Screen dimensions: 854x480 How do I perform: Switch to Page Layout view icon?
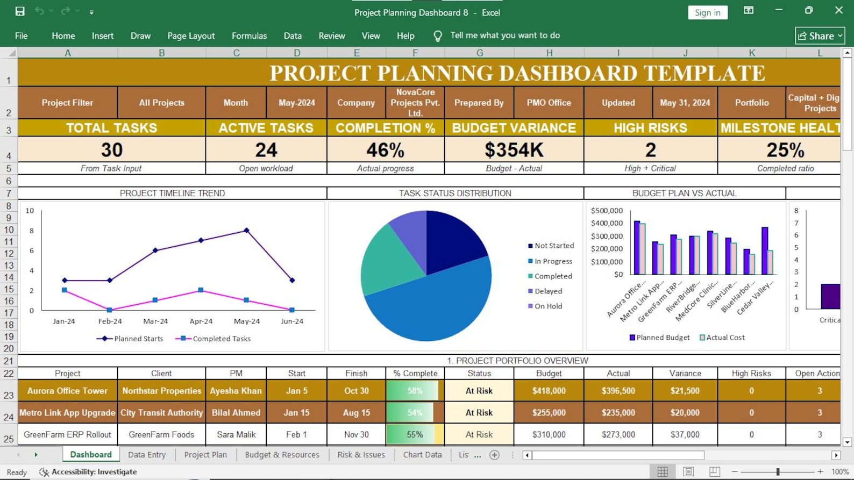point(688,472)
